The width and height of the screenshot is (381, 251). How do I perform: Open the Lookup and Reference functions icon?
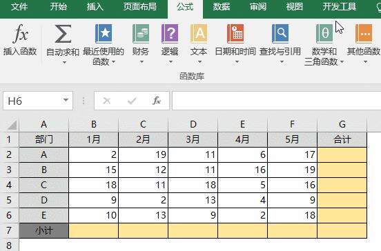280,34
